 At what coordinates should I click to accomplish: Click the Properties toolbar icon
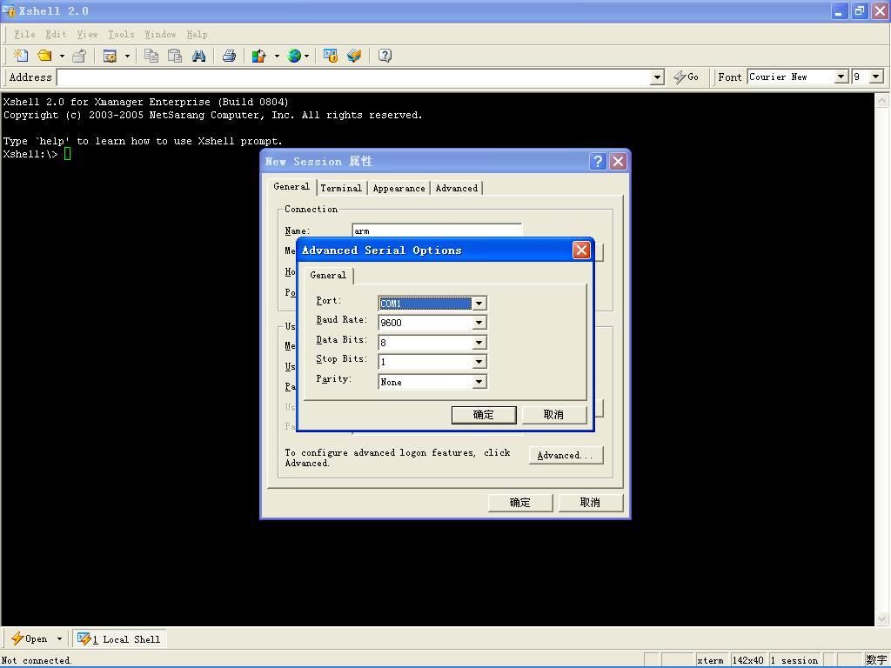pyautogui.click(x=110, y=56)
